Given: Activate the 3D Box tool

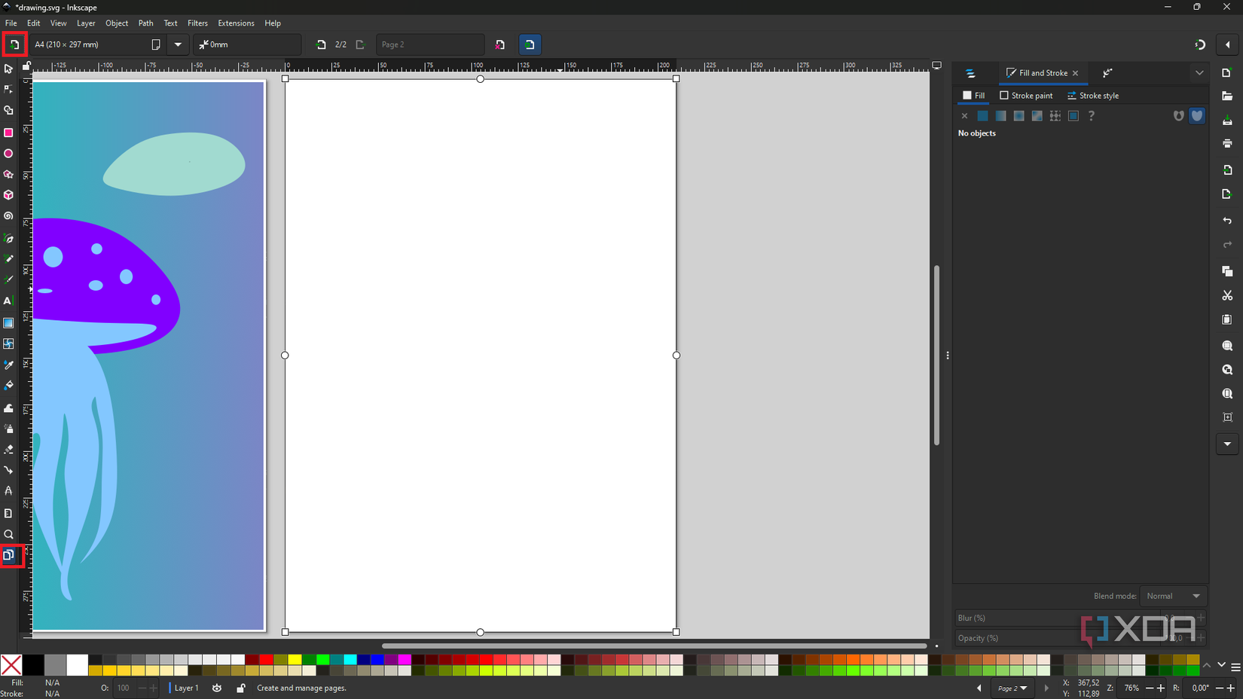Looking at the screenshot, I should pyautogui.click(x=8, y=194).
